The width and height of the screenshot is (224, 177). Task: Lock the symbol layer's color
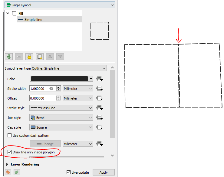[x=29, y=57]
